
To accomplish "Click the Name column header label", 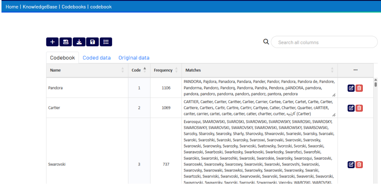I will click(55, 70).
